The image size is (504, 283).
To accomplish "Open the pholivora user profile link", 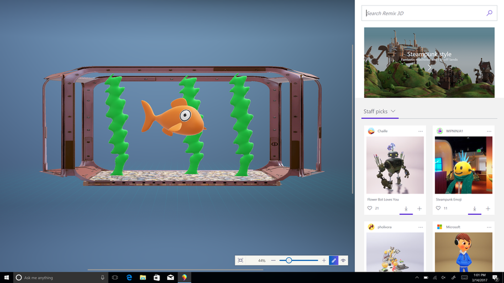I will click(384, 227).
